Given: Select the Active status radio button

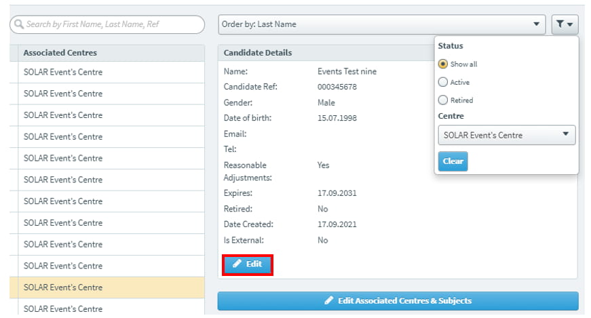Looking at the screenshot, I should tap(443, 82).
